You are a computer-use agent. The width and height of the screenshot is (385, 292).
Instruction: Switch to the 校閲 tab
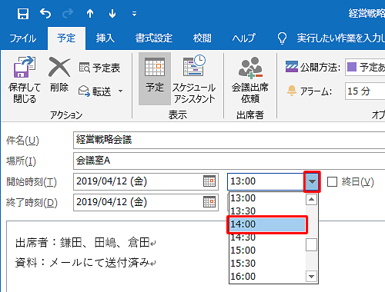(203, 38)
